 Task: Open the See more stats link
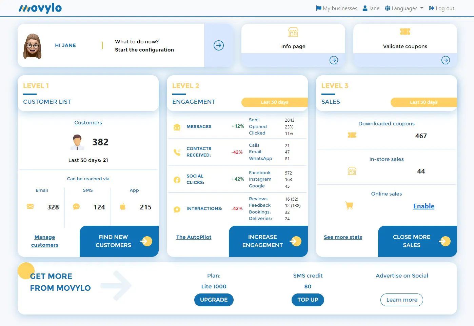pyautogui.click(x=343, y=237)
